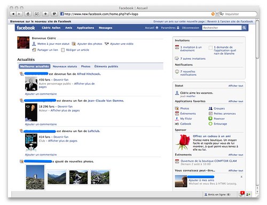Viewport: 267px width, 205px height.
Task: Click the browser URL address field
Action: pos(137,14)
